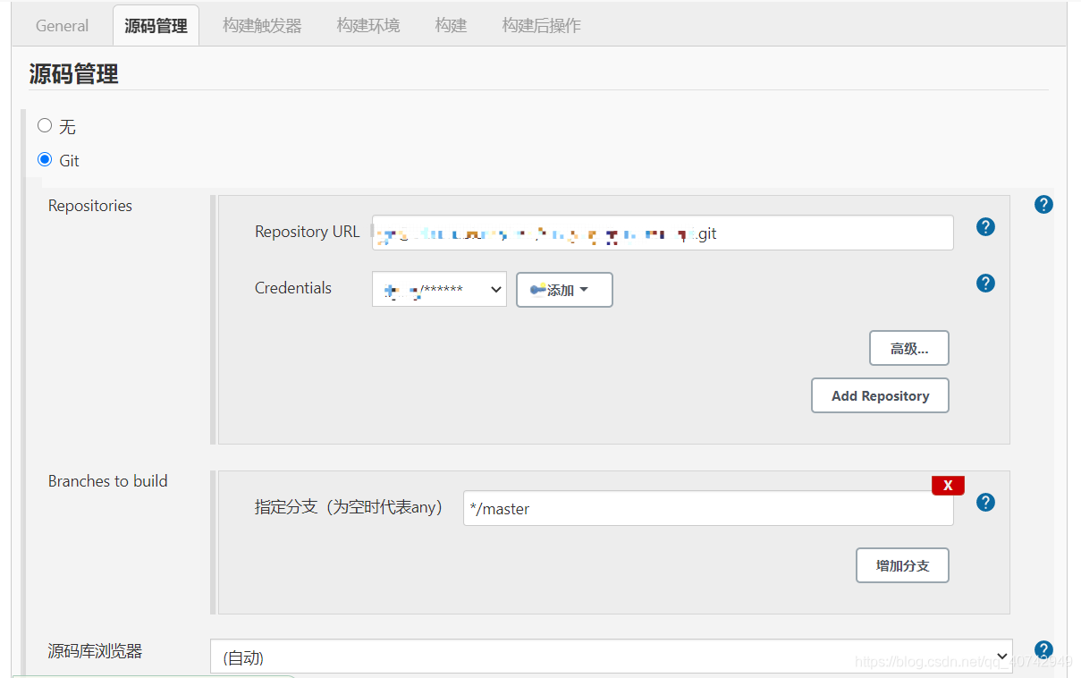1081x678 pixels.
Task: Open help icon beside branch specifier field
Action: tap(985, 503)
